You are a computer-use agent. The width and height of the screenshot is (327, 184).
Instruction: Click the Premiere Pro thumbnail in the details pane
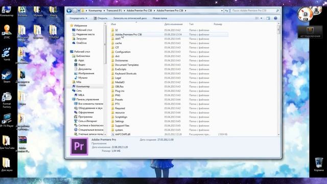click(x=79, y=147)
